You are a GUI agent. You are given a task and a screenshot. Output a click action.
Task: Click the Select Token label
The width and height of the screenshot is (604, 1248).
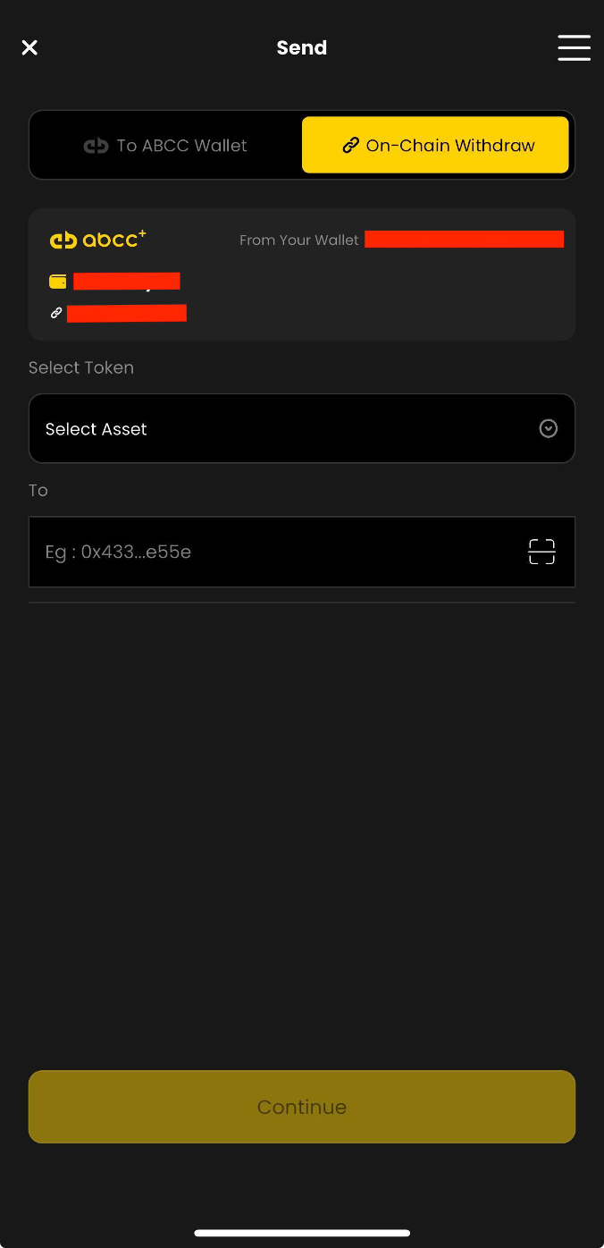click(81, 367)
